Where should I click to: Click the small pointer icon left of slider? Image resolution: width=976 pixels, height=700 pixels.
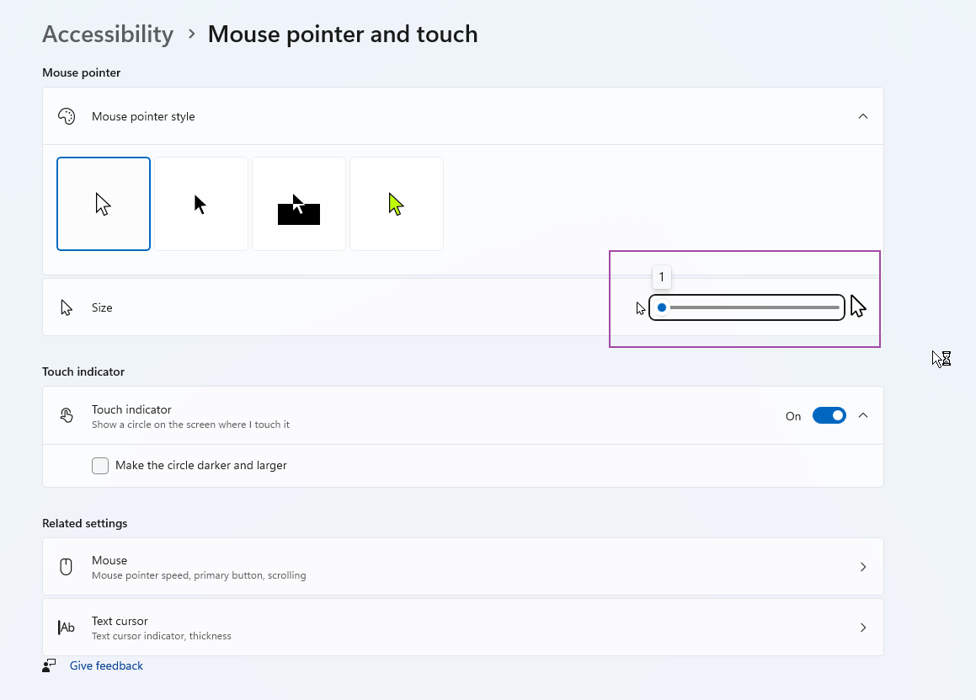tap(641, 308)
